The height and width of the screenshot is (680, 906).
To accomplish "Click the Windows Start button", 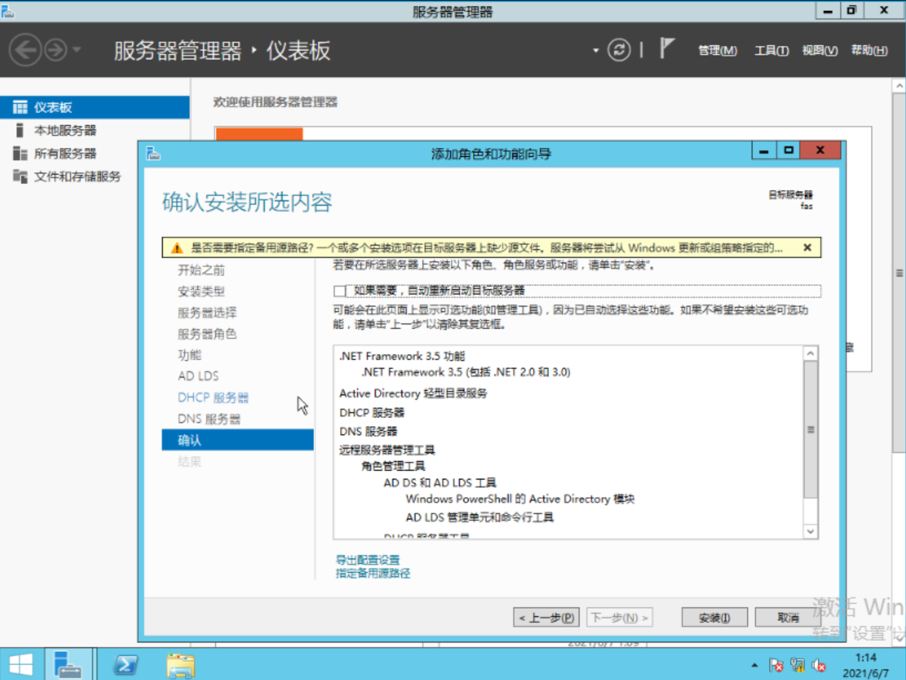I will (x=19, y=662).
